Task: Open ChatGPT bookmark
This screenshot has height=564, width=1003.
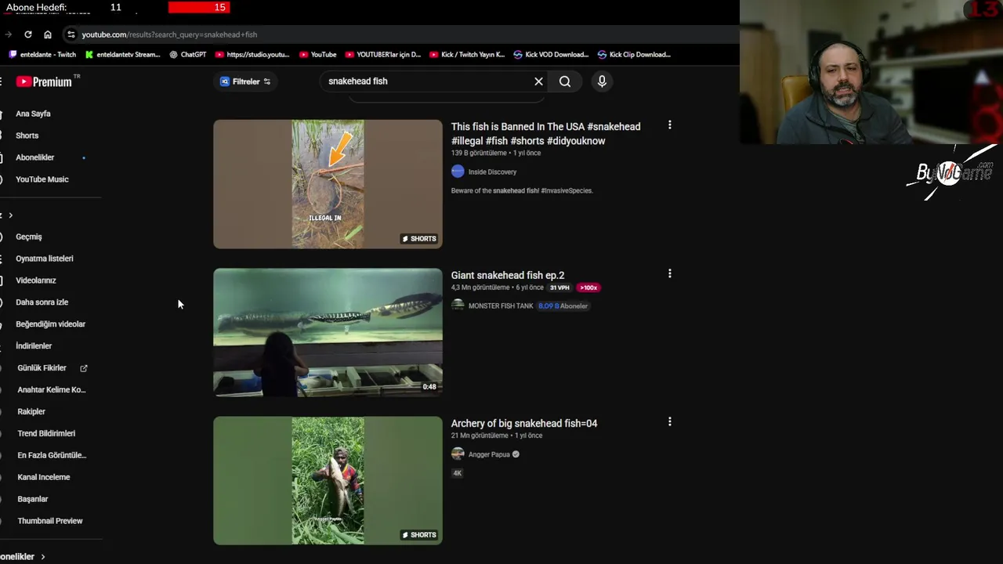Action: (187, 55)
